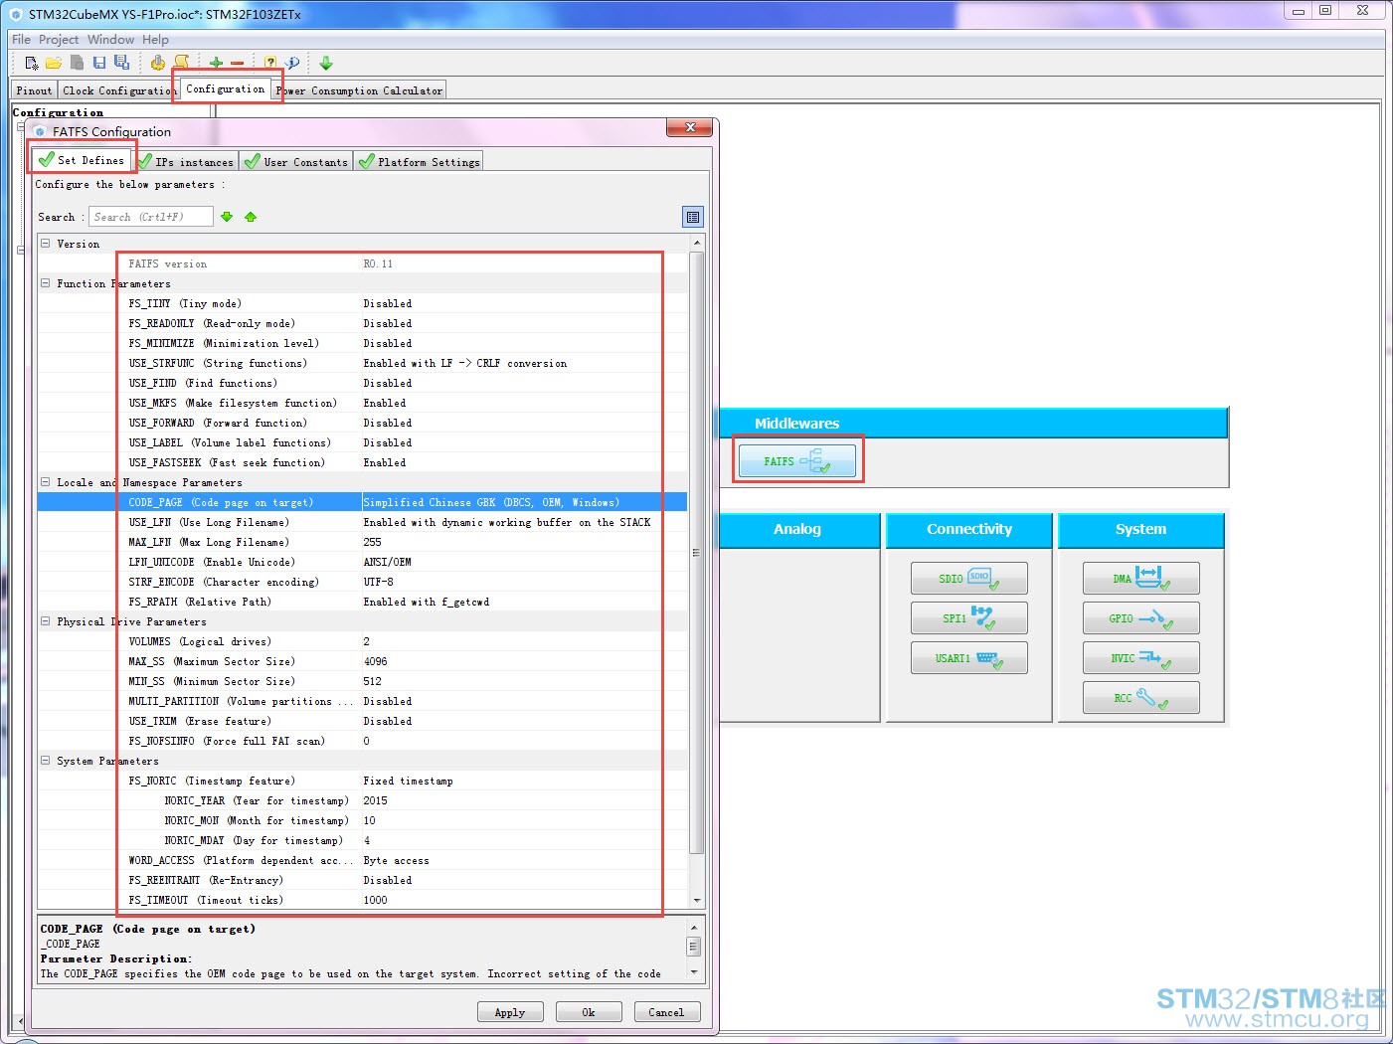
Task: Click the MAX_SS value 4096
Action: pyautogui.click(x=375, y=661)
